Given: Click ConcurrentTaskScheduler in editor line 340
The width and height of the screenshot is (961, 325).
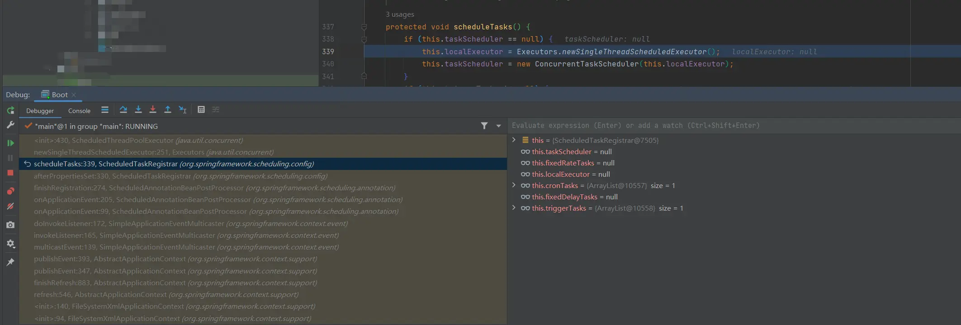Looking at the screenshot, I should (x=587, y=64).
